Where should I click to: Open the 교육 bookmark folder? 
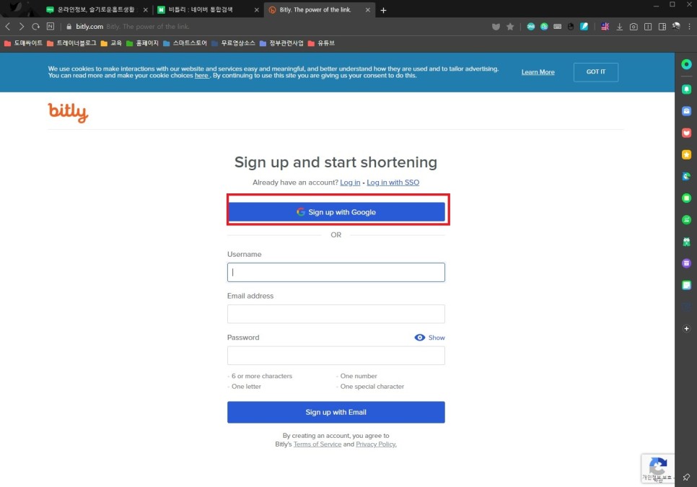(111, 43)
